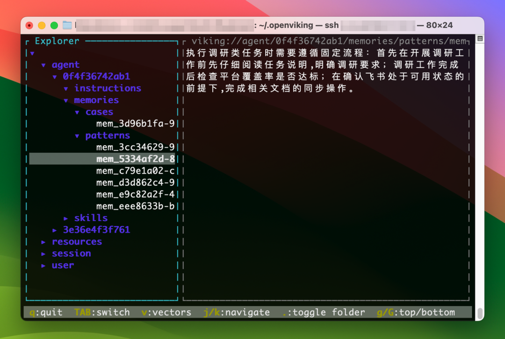
Task: Expand the user folder arrow
Action: (43, 266)
